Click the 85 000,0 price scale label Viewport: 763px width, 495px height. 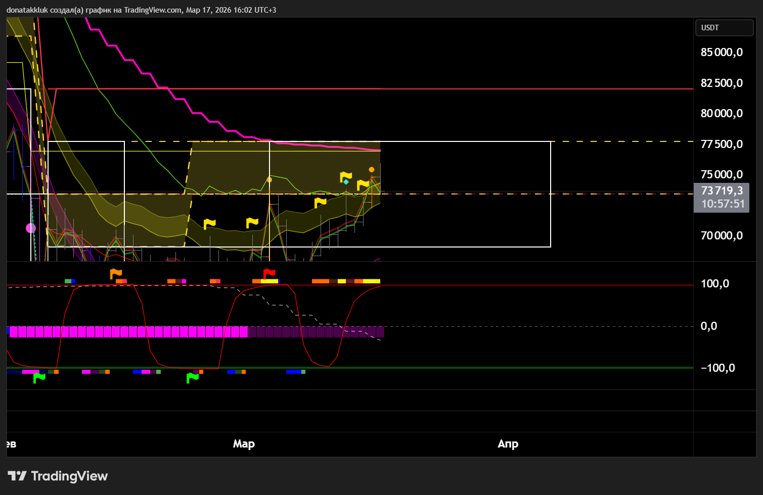722,53
